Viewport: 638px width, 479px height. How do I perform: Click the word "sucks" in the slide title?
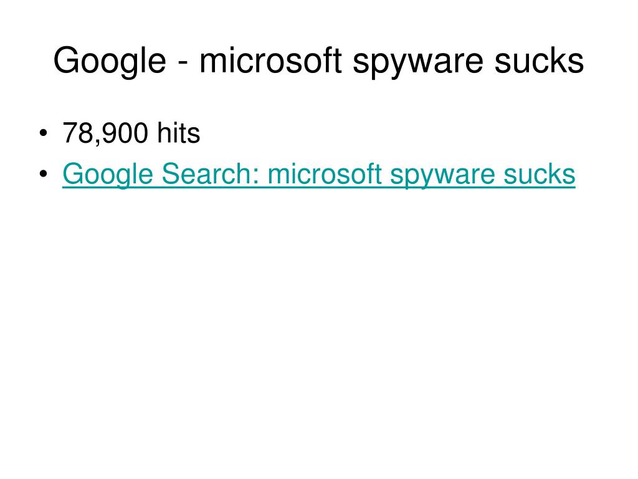(539, 60)
